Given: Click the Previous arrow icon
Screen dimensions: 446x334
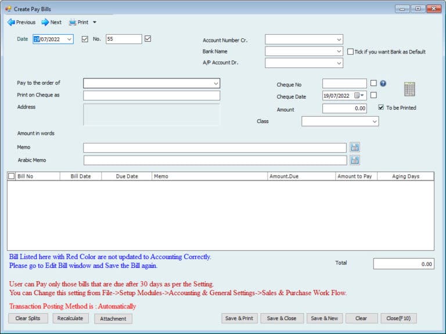Looking at the screenshot, I should point(10,22).
